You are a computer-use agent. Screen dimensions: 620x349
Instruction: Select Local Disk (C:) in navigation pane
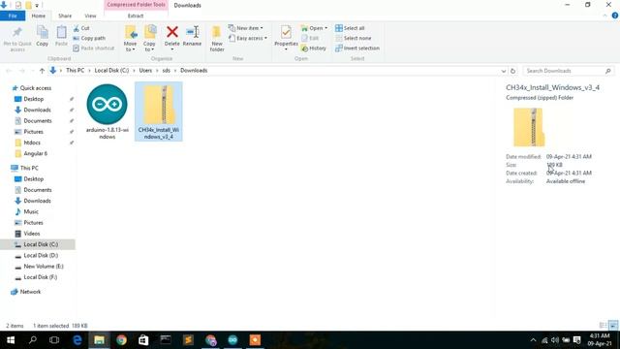(x=38, y=244)
